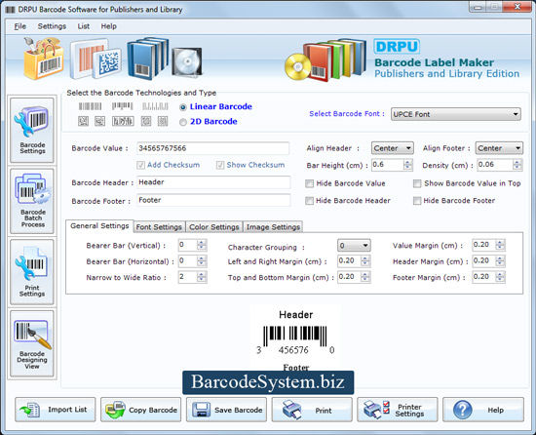The width and height of the screenshot is (536, 435).
Task: Select the 2D Barcode radio button
Action: point(183,122)
